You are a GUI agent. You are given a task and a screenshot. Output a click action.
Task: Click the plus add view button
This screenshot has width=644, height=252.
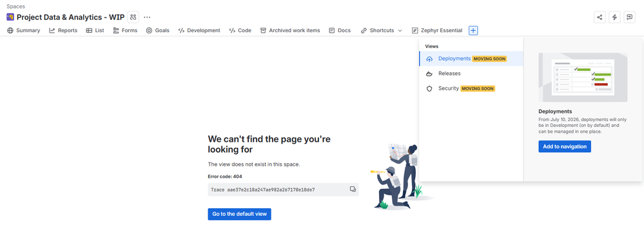473,30
